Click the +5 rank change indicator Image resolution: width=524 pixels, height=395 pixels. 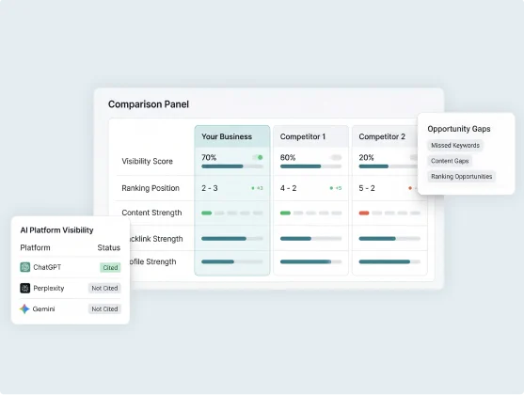pyautogui.click(x=336, y=188)
